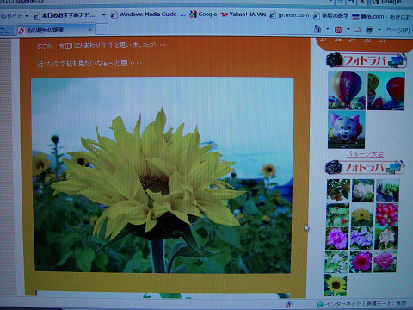Image resolution: width=413 pixels, height=310 pixels.
Task: Click the Home toolbar icon
Action: point(317,28)
